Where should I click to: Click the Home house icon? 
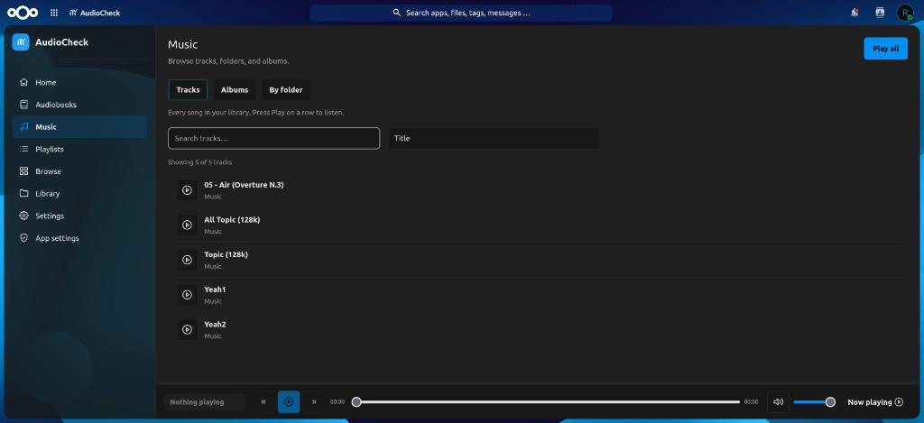click(x=23, y=82)
